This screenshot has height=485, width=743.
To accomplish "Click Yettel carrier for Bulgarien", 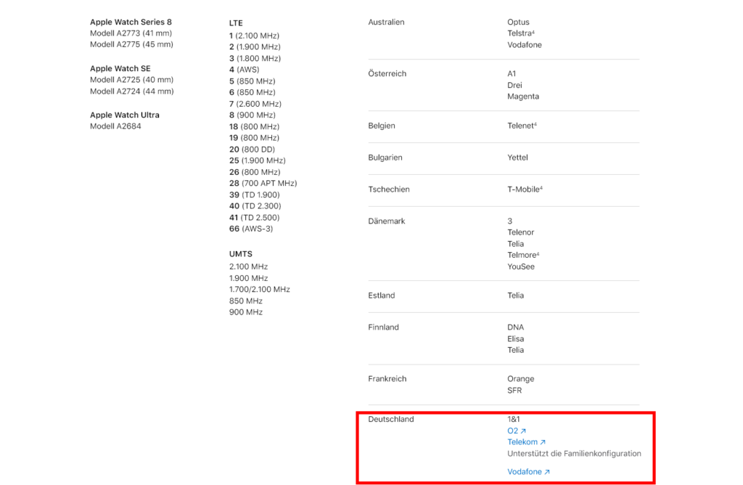I will [x=517, y=158].
